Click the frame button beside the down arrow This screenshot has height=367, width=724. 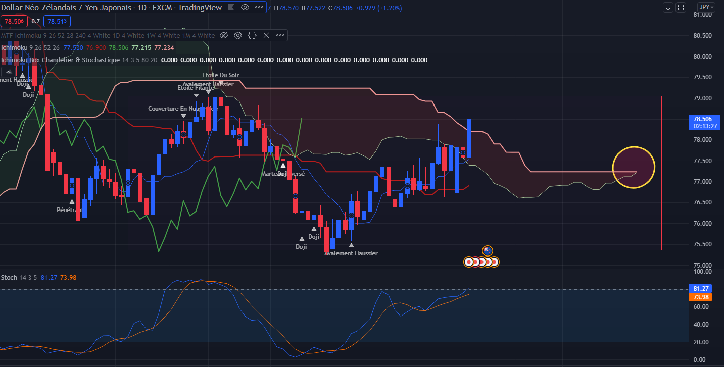click(x=681, y=7)
